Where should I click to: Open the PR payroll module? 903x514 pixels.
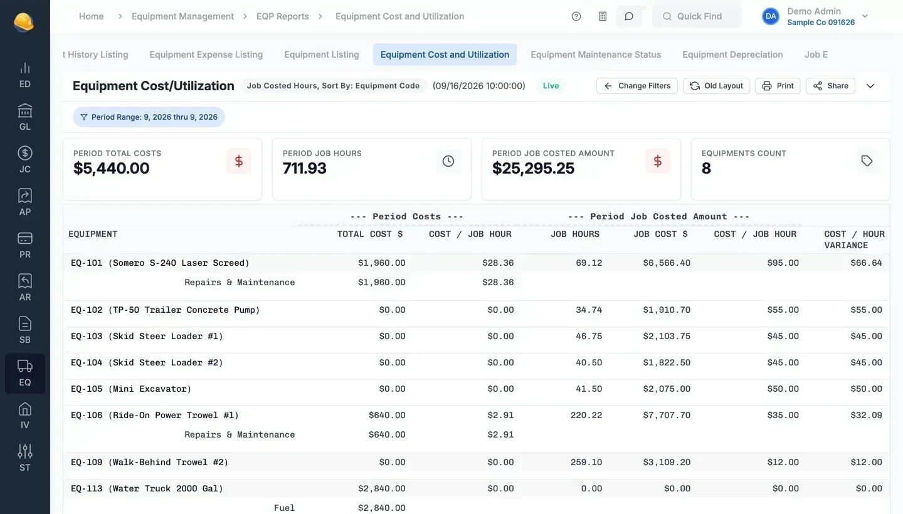point(25,246)
